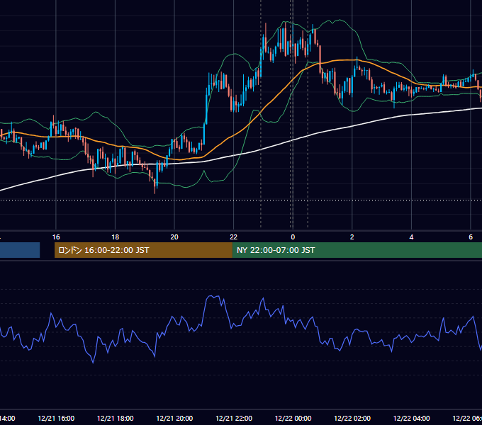The height and width of the screenshot is (425, 482).
Task: Select the NY 22:00-07:00 JST session bar
Action: click(x=357, y=250)
